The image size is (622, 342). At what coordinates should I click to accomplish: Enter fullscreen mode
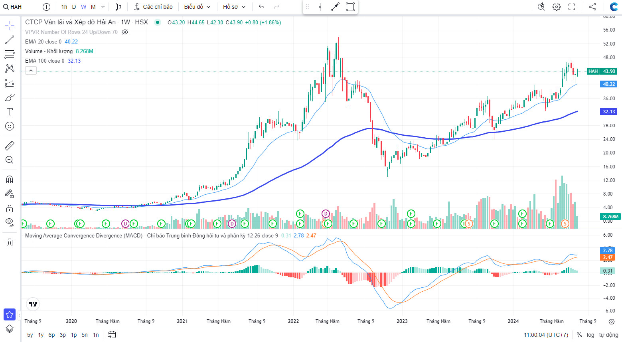[x=572, y=7]
